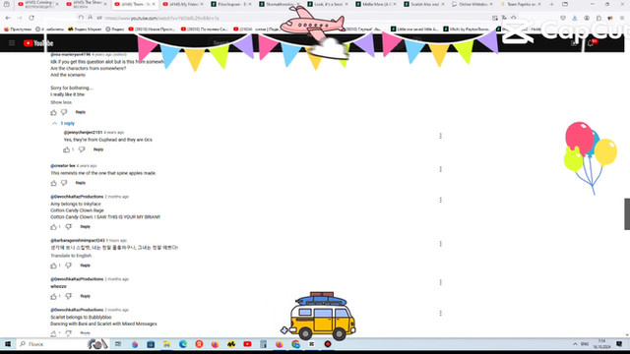Viewport: 630px width, 354px height.
Task: Open options menu for the @creator-lee comment
Action: click(x=441, y=169)
